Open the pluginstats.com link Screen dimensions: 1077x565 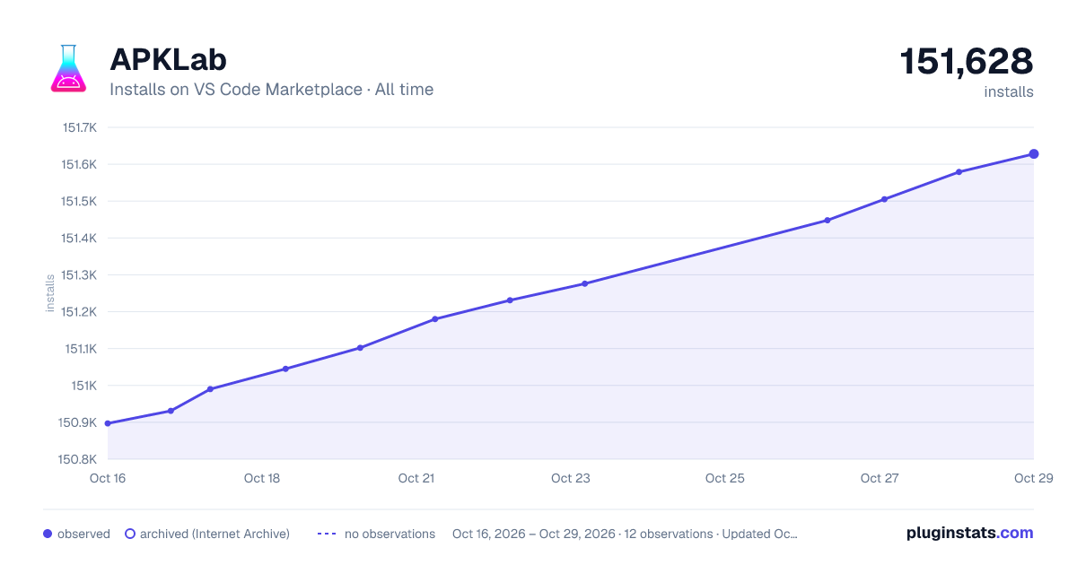point(969,533)
